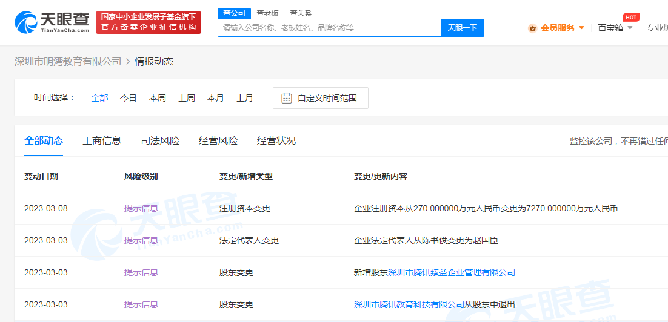Viewport: 668px width, 322px height.
Task: Click the 自定义时间范围 button
Action: pyautogui.click(x=321, y=98)
